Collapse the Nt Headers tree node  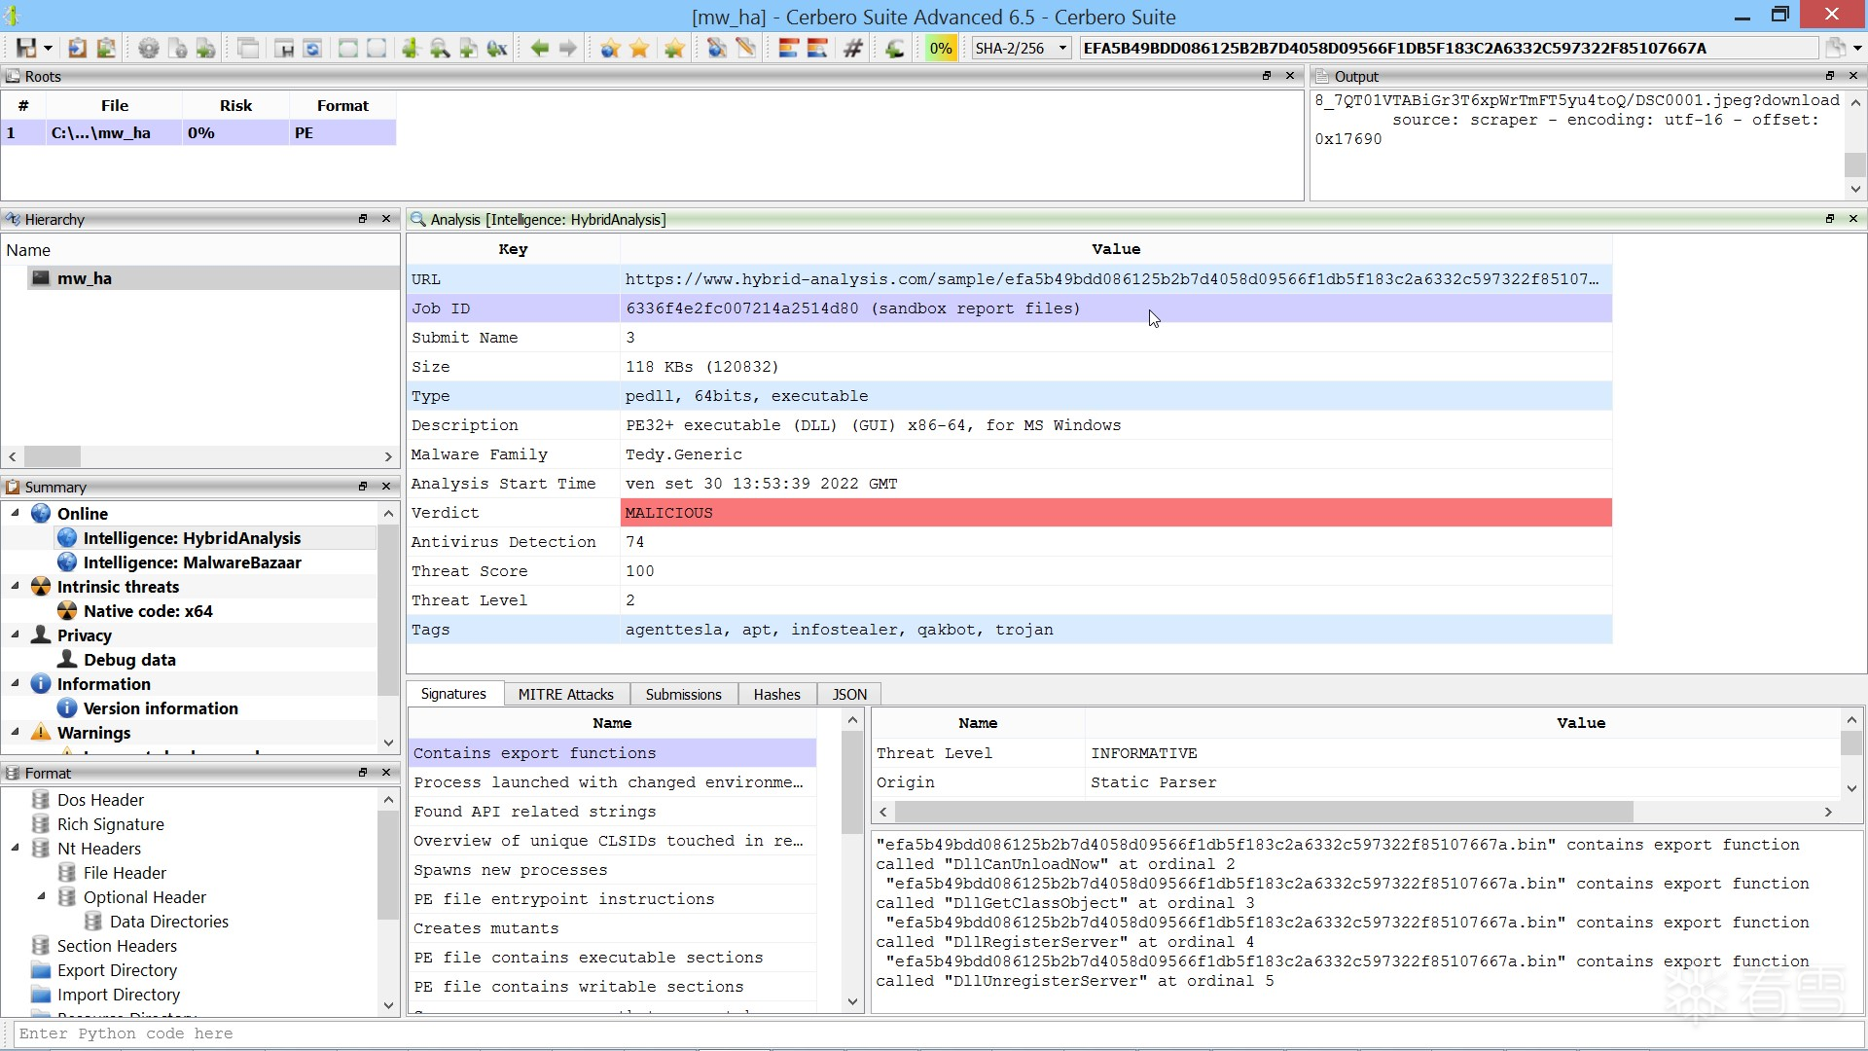[15, 848]
